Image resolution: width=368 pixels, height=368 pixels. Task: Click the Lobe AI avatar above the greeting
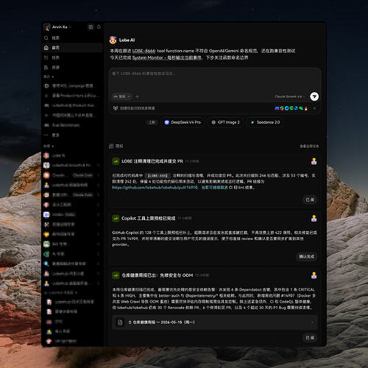113,40
